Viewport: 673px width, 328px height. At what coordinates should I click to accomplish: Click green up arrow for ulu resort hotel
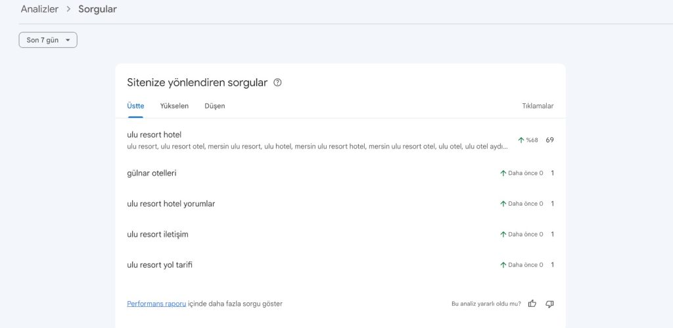coord(521,140)
